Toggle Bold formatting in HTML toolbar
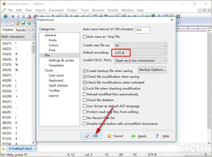The height and width of the screenshot is (157, 212). click(x=13, y=16)
